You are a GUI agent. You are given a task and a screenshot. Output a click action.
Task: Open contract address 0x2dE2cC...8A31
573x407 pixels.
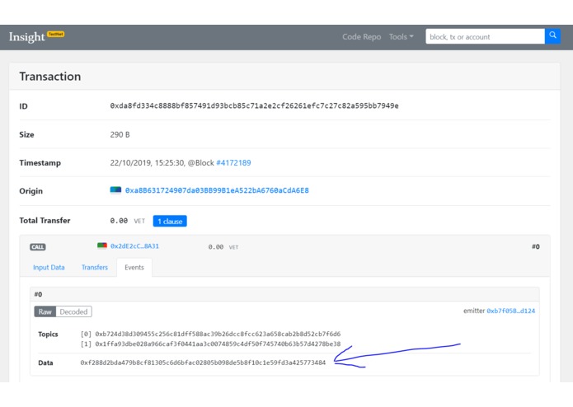[x=134, y=246]
